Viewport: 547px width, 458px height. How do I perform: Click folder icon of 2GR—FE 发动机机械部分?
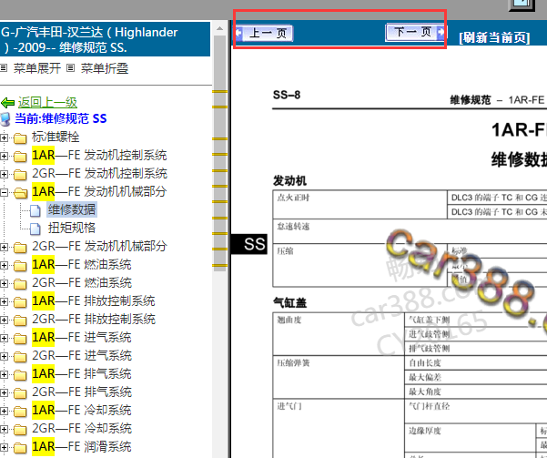[x=20, y=248]
